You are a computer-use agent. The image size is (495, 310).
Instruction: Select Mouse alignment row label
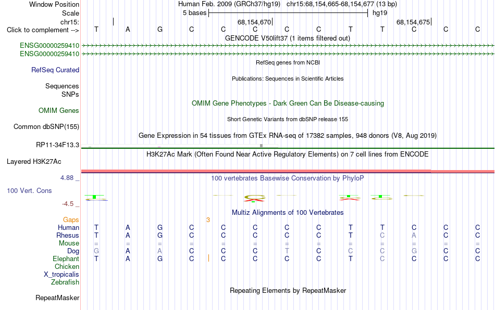[69, 243]
